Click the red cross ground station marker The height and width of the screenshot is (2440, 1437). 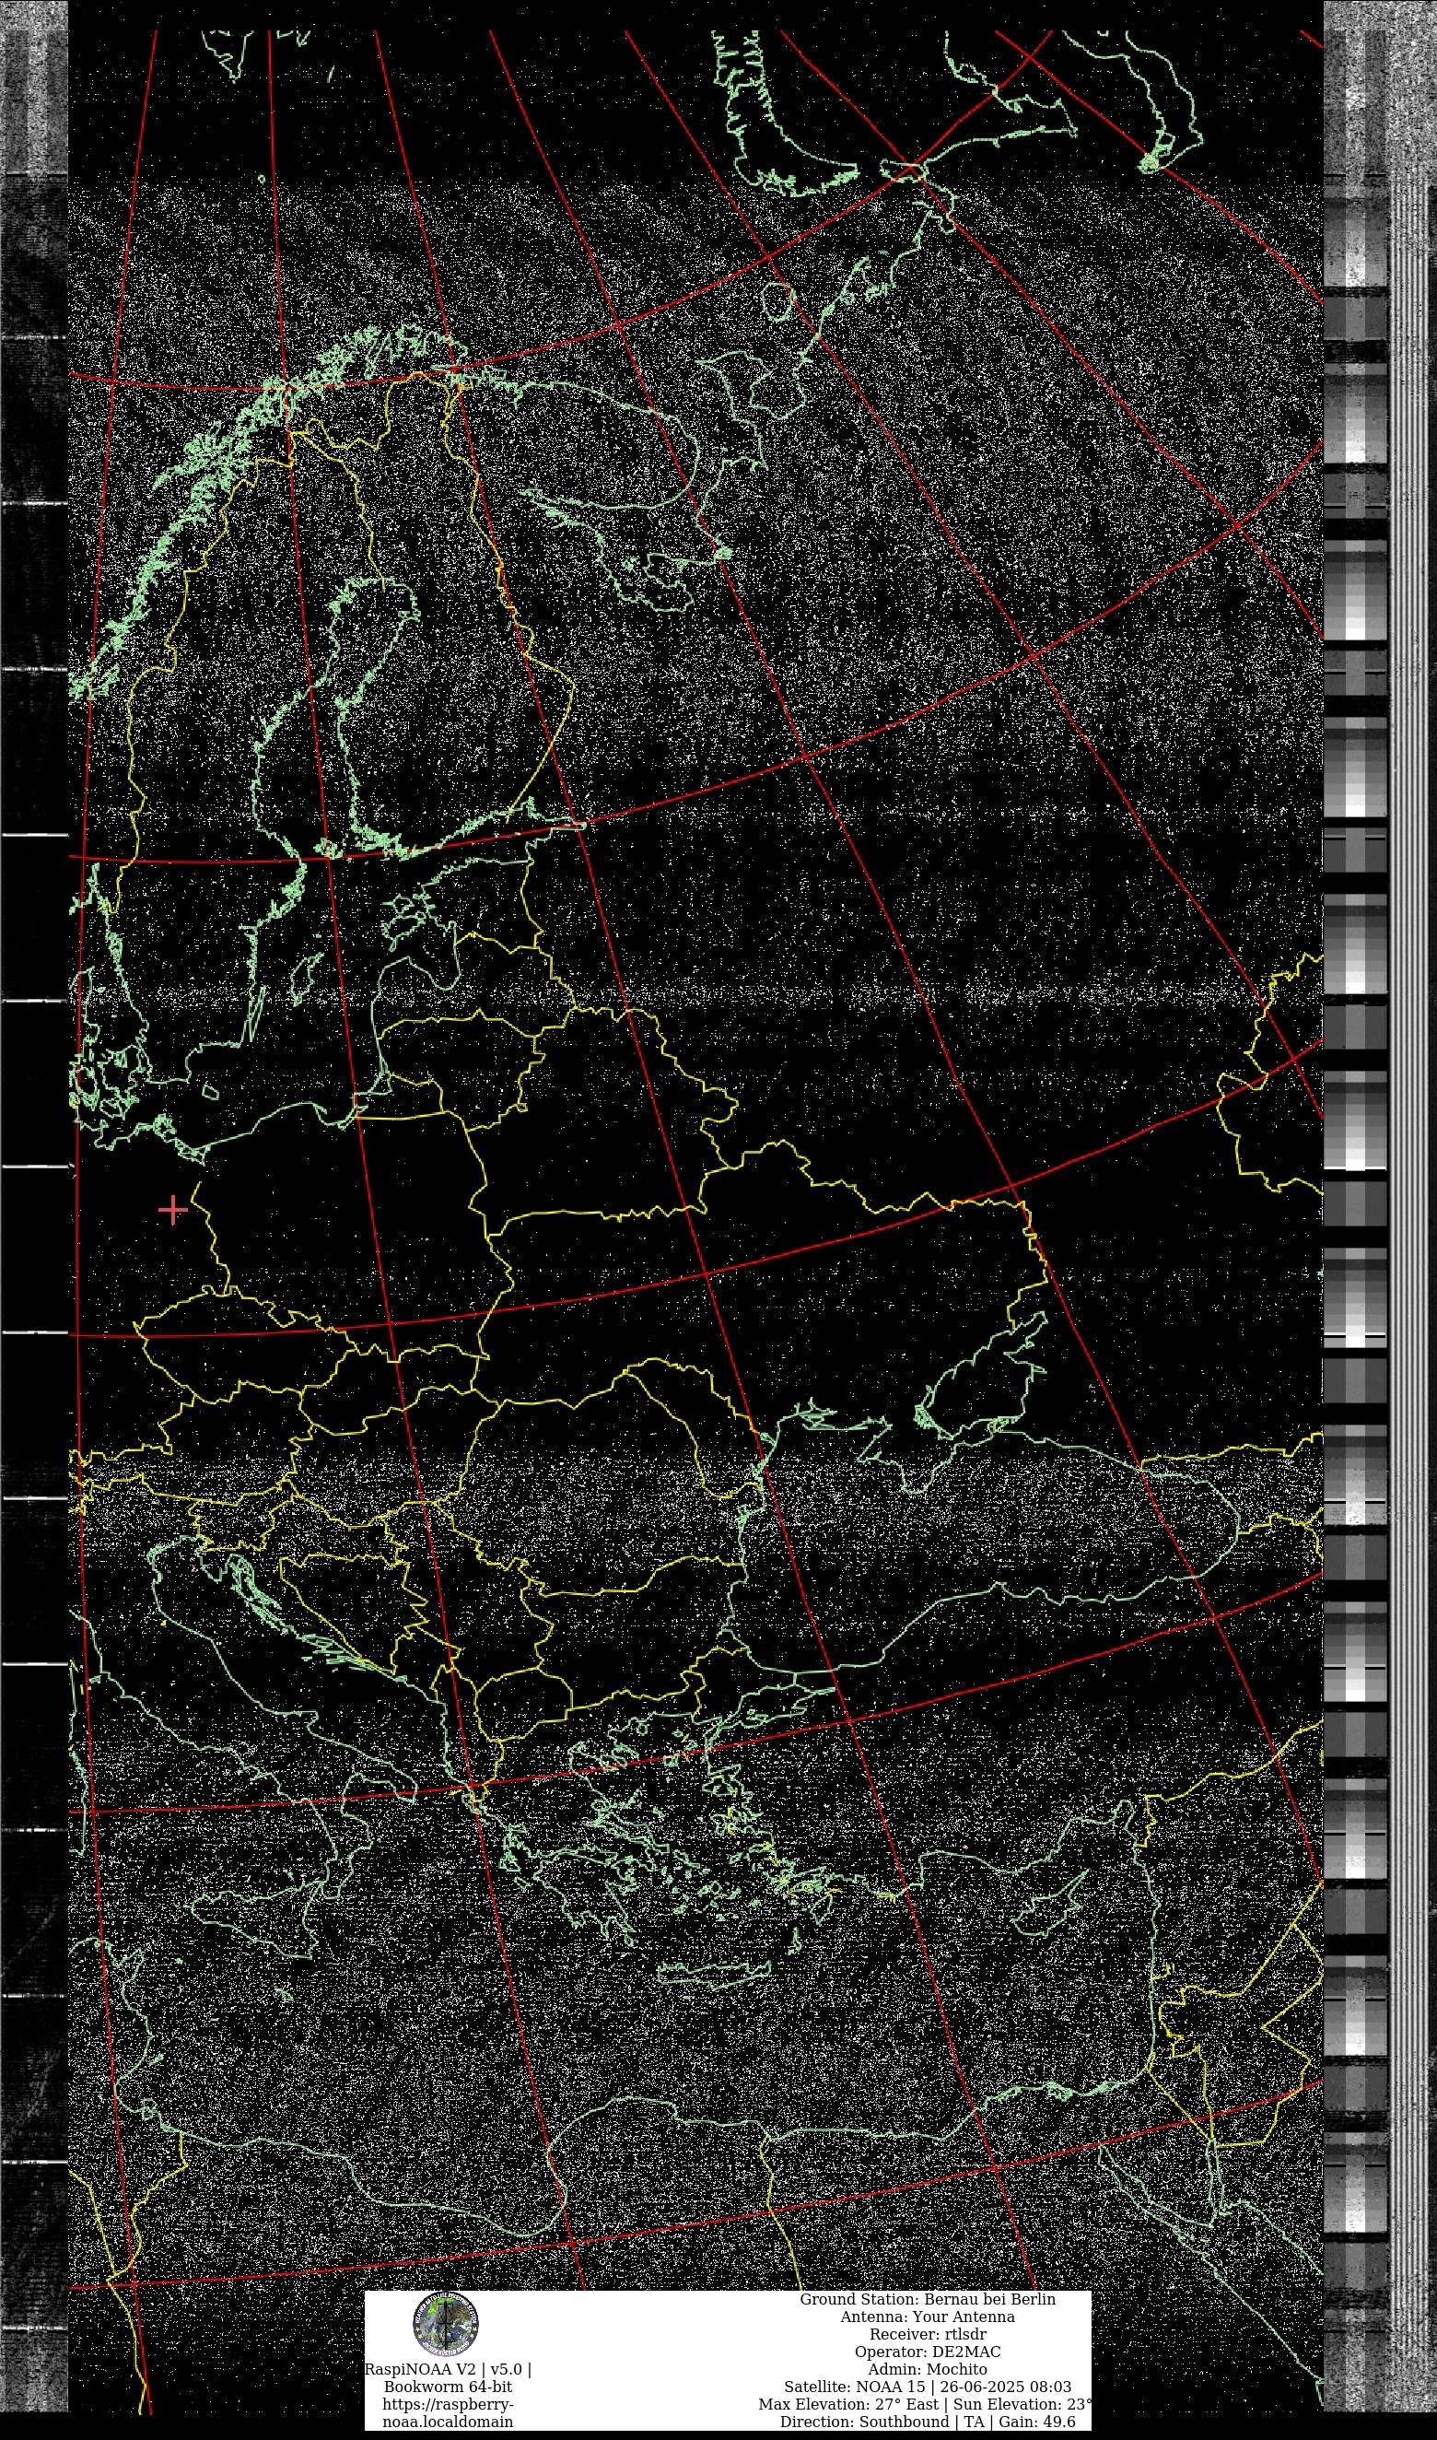172,1210
